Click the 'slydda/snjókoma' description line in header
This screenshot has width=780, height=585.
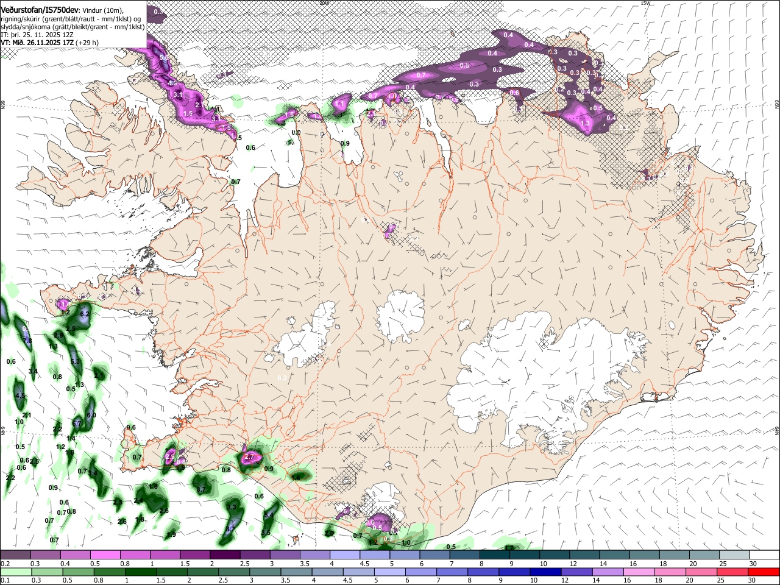[73, 27]
